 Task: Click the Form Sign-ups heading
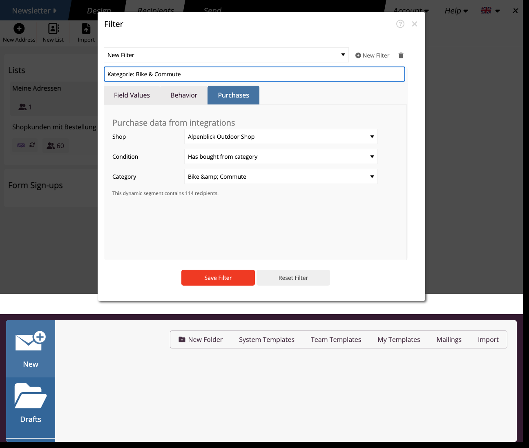pyautogui.click(x=36, y=185)
